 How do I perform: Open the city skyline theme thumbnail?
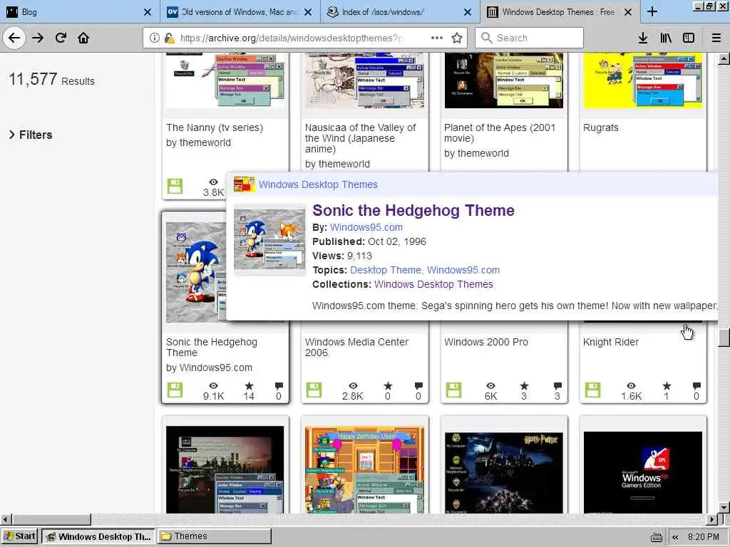click(225, 470)
